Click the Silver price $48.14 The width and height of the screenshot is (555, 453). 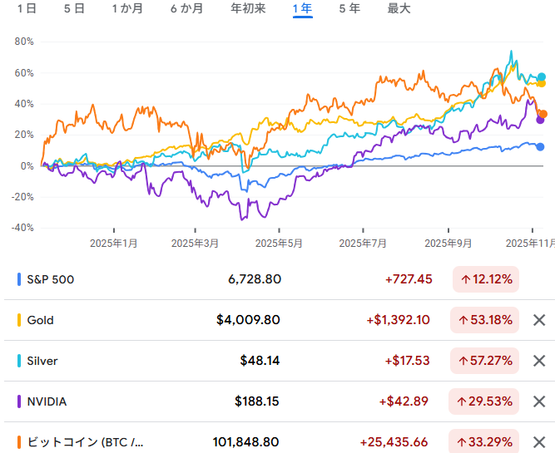click(x=260, y=361)
